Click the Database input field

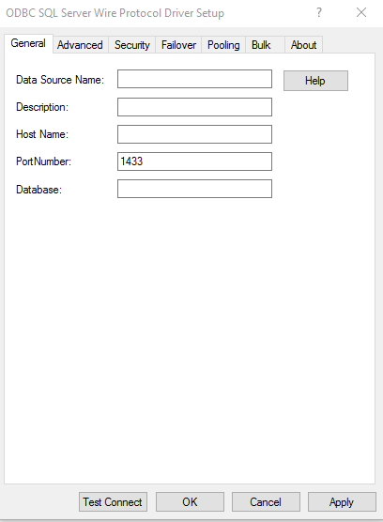[x=194, y=189]
